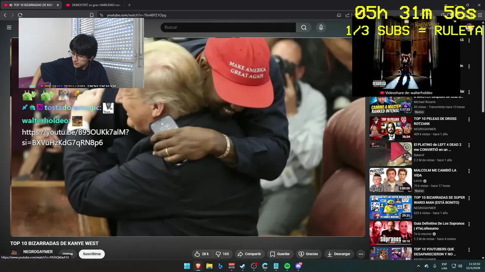Reload the page with the refresh icon

point(20,15)
